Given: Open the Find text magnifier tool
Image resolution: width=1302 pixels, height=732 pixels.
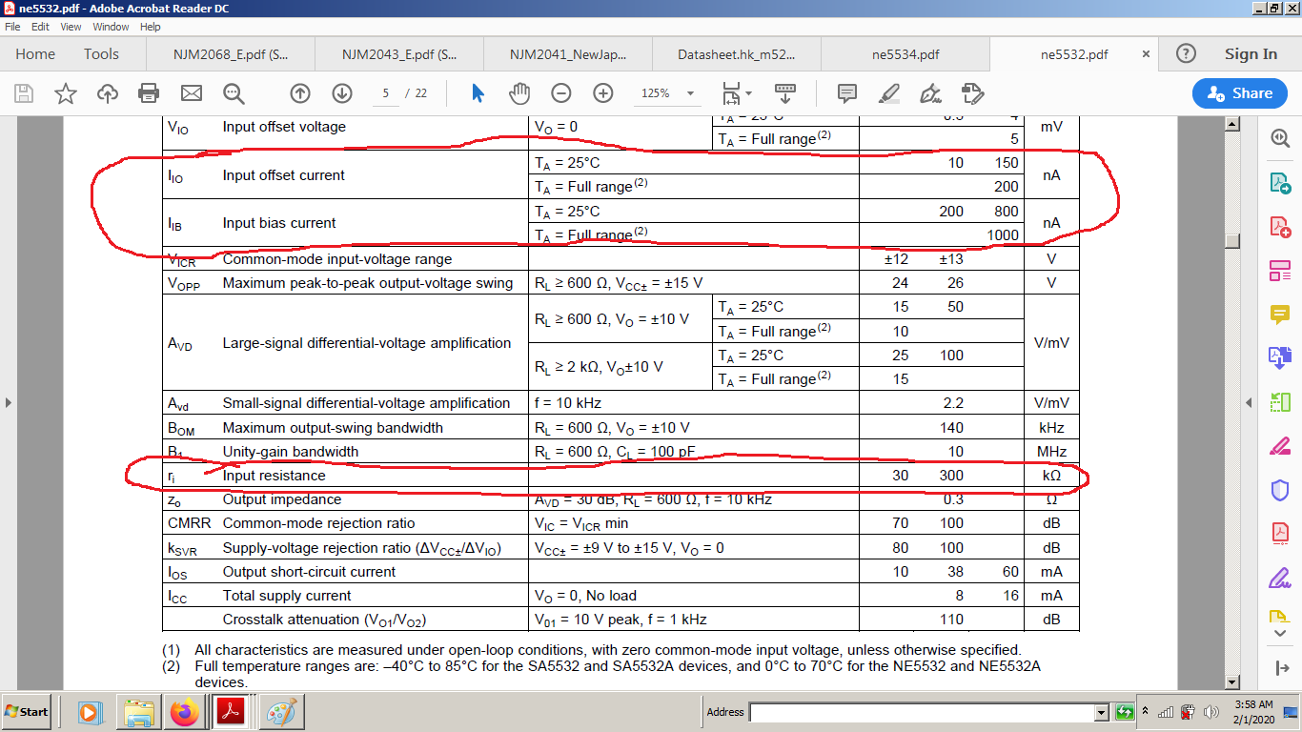Looking at the screenshot, I should click(x=234, y=93).
